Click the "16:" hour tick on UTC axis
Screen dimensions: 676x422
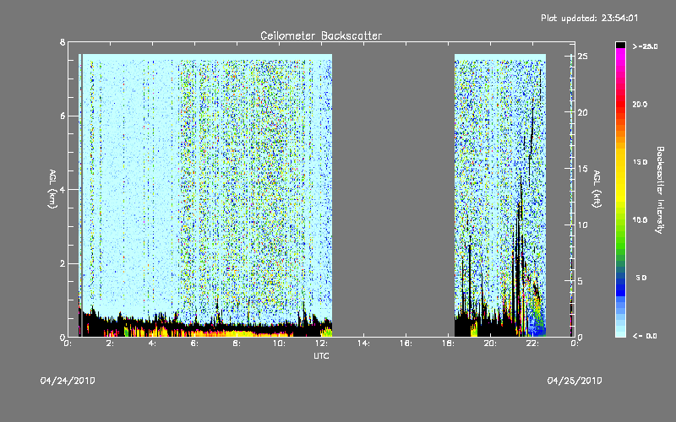click(x=406, y=344)
